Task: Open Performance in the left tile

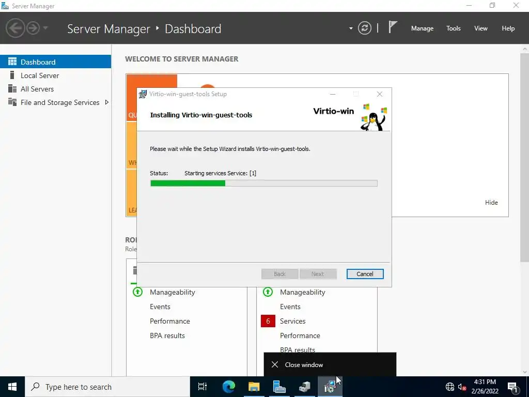Action: 169,321
